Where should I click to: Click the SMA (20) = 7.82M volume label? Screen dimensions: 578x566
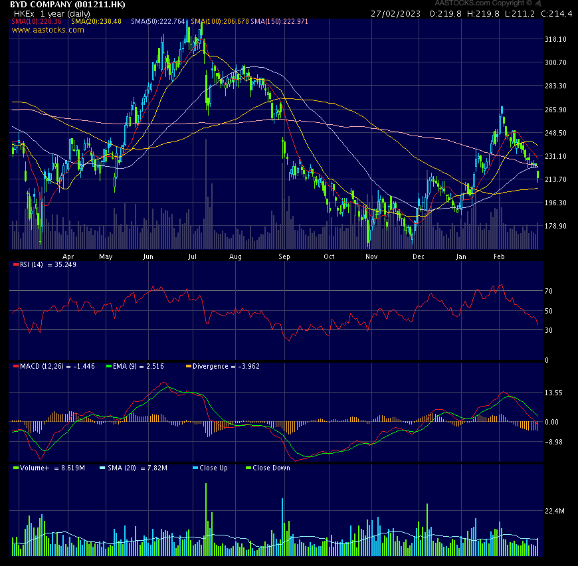point(138,468)
